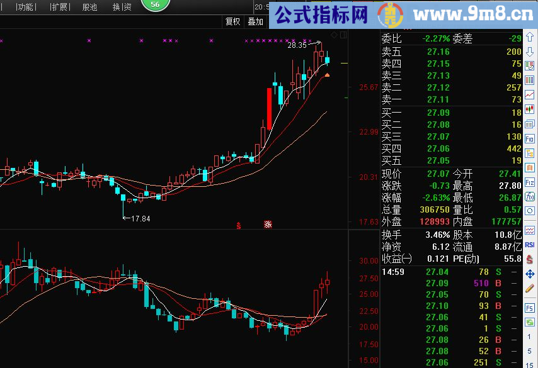Screen dimensions: 538x368
Task: Switch to the intraday line chart icon
Action: point(530,94)
